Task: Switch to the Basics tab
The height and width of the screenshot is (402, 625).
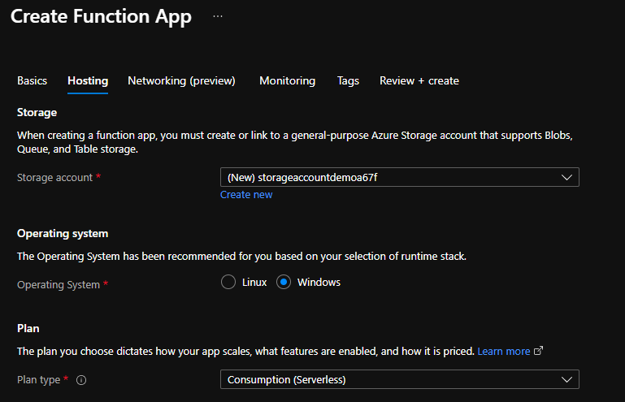Action: pyautogui.click(x=32, y=80)
